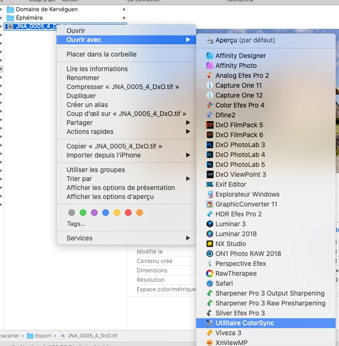Apply the gray tag color
This screenshot has width=339, height=346.
coord(72,213)
